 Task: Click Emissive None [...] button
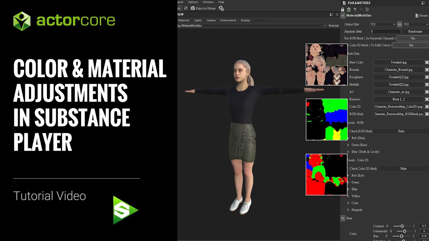pos(399,99)
